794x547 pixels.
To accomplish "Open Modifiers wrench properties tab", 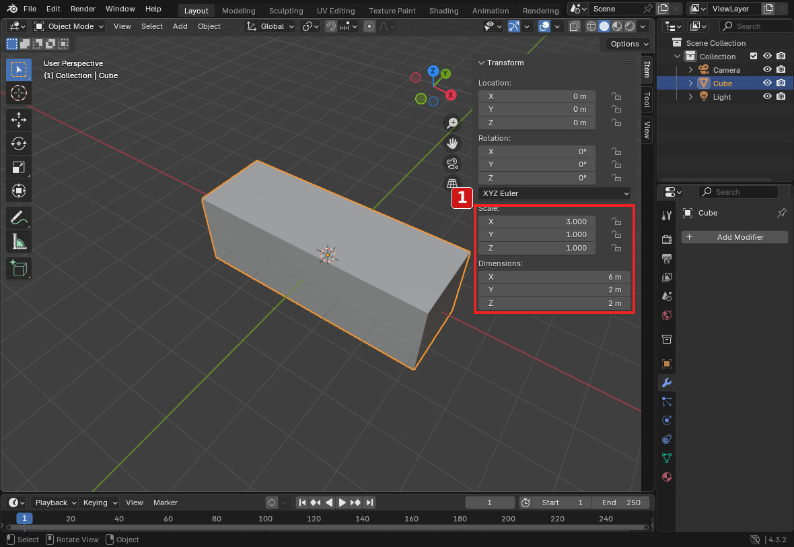I will 667,383.
